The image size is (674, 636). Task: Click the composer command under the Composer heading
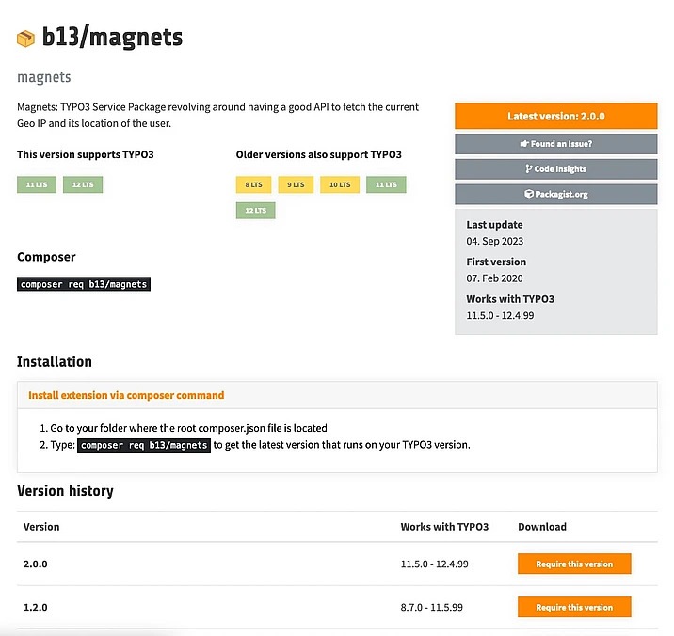click(84, 284)
